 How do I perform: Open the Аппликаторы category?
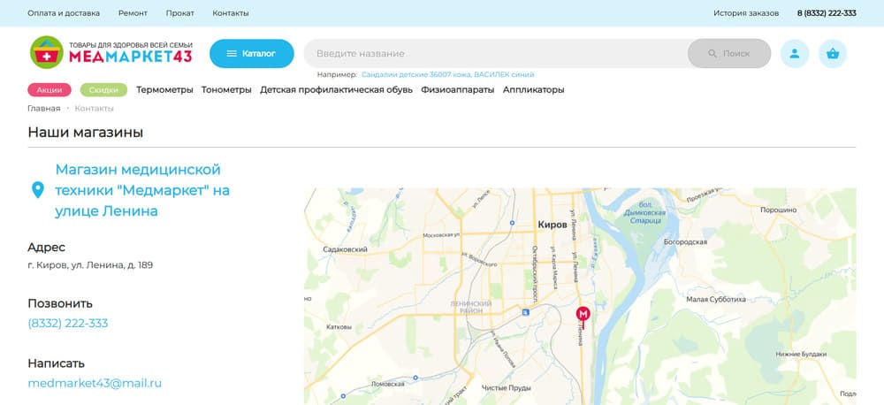(533, 89)
